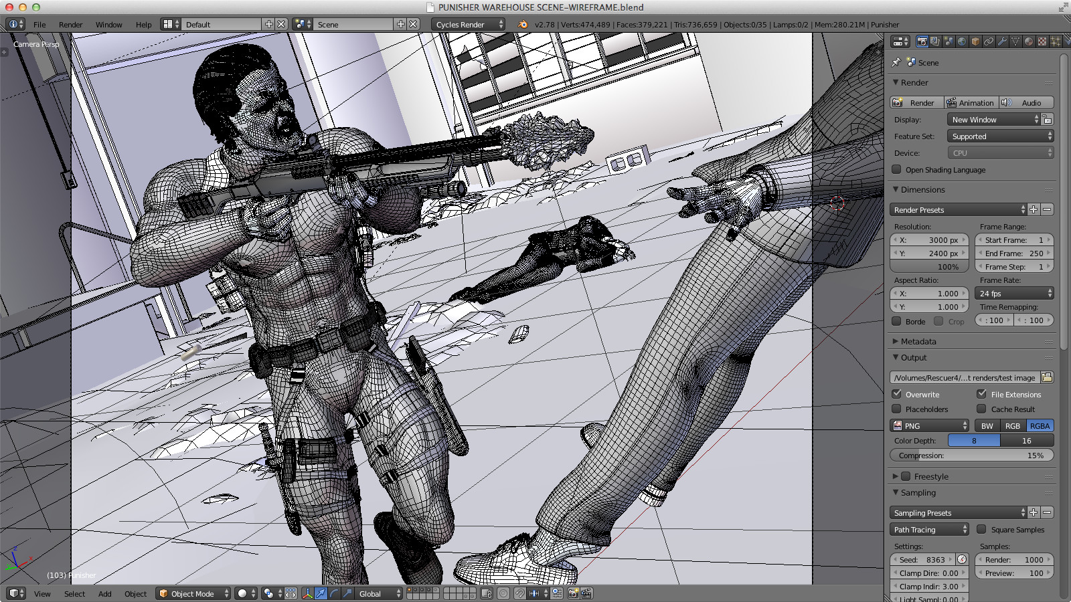Toggle the 3D manipulator axes icon

point(307,593)
